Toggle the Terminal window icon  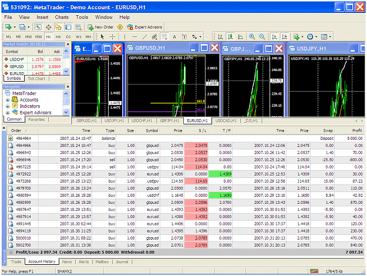68,27
